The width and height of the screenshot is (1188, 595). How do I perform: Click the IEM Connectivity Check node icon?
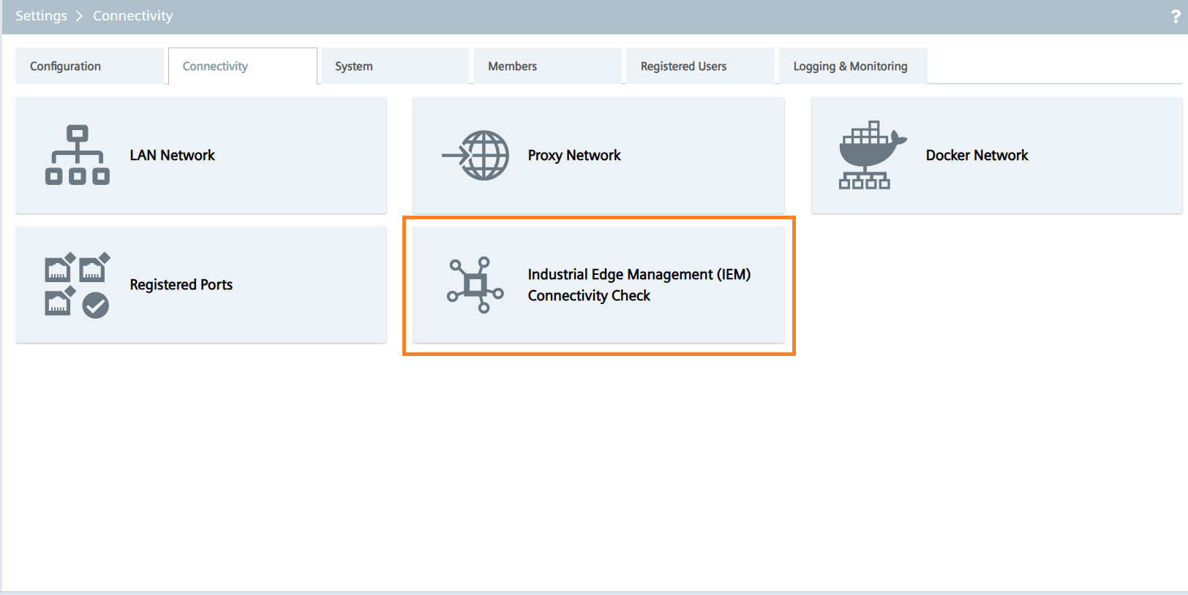pos(475,284)
